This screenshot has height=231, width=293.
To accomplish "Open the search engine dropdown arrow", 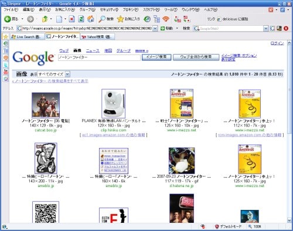I will pos(265,29).
